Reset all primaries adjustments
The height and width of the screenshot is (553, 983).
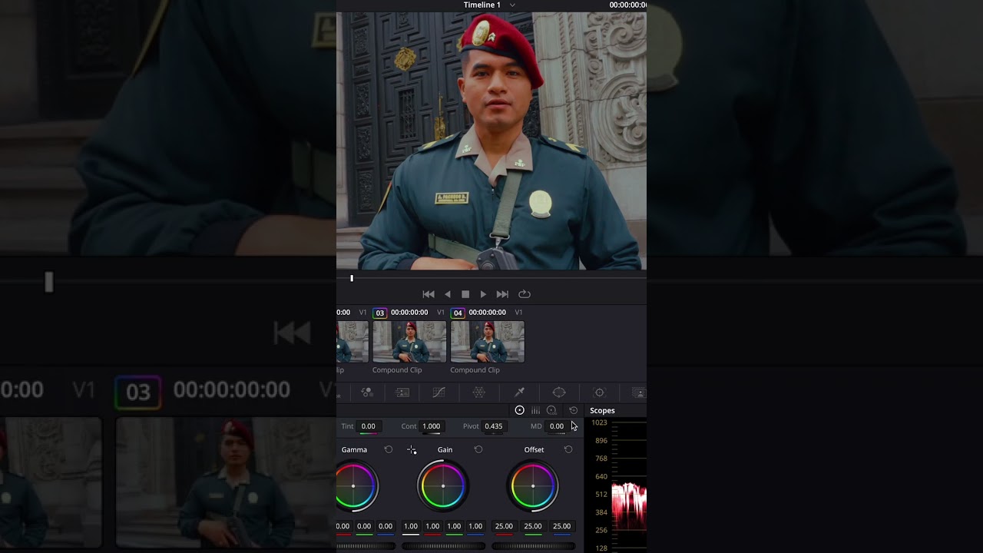573,410
